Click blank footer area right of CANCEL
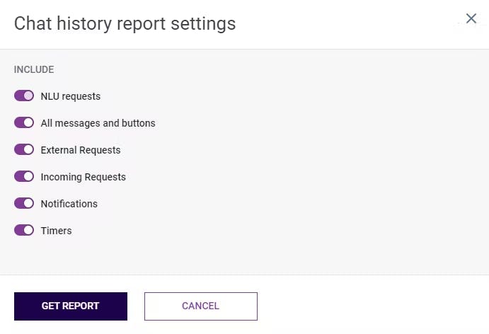489x334 pixels. click(368, 306)
